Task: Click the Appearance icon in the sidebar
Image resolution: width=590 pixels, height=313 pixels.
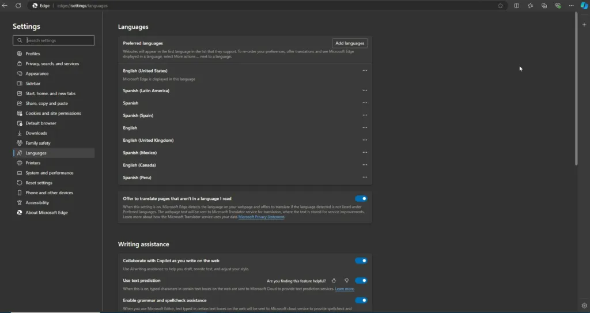Action: 20,73
